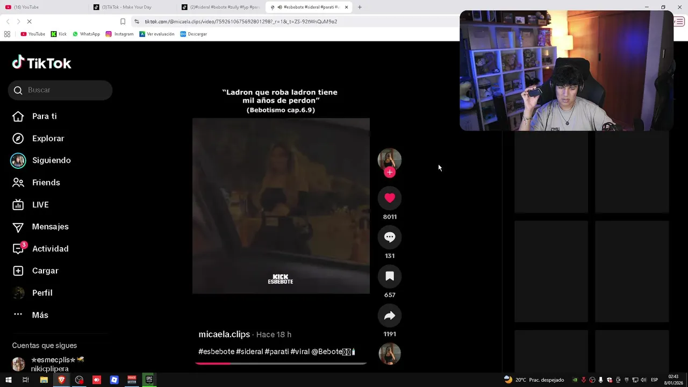Open the Ver evaluación bookmark
The width and height of the screenshot is (688, 387).
click(x=156, y=34)
